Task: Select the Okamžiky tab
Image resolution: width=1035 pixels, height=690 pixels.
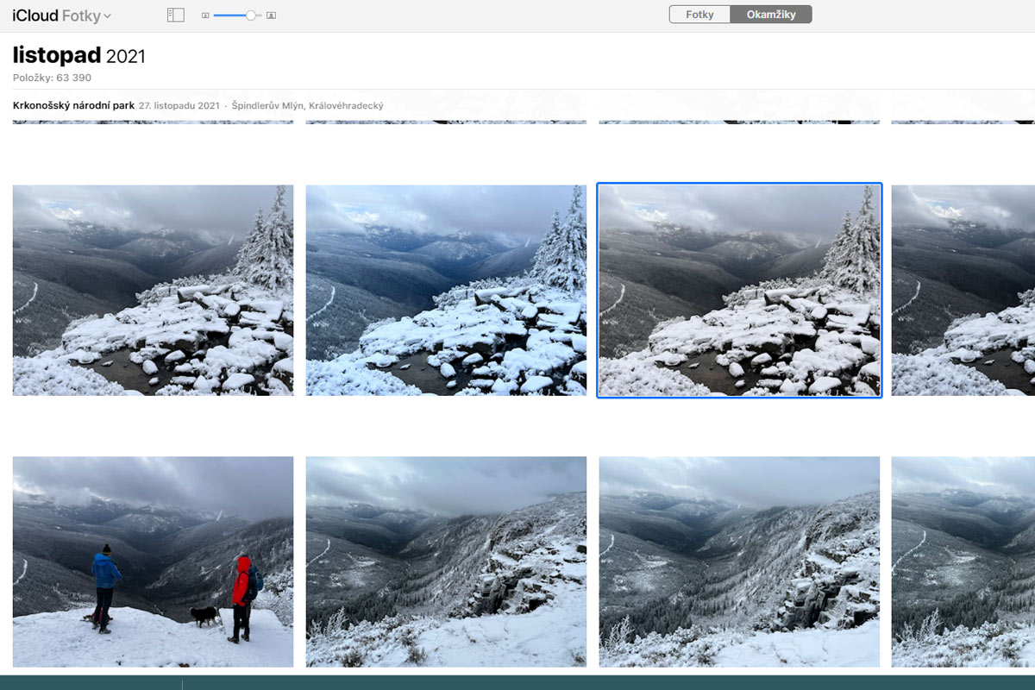Action: (771, 15)
